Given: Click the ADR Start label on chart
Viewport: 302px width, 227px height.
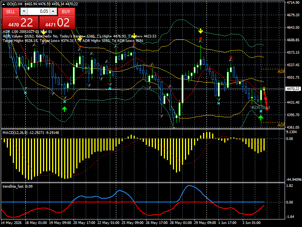Looking at the screenshot, I should tap(261, 107).
